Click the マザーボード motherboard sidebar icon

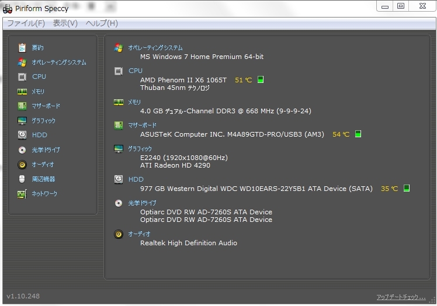pyautogui.click(x=22, y=106)
